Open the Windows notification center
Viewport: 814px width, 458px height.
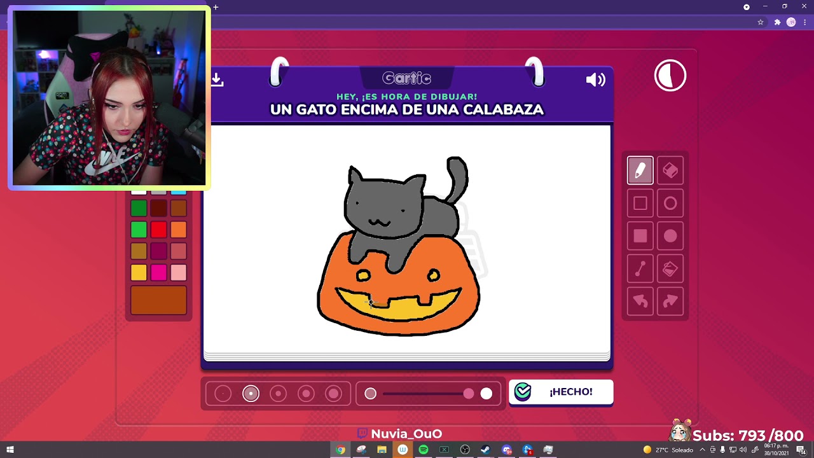point(801,450)
